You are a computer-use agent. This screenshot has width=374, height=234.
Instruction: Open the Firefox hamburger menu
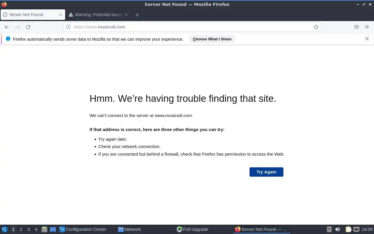click(367, 27)
